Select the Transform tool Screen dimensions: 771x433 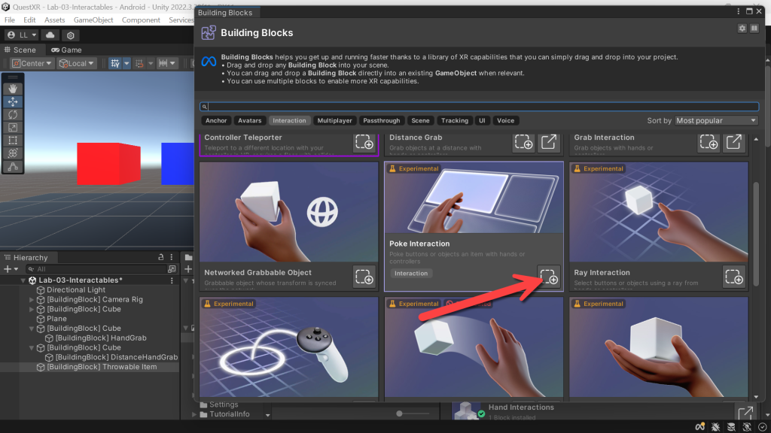[x=13, y=153]
